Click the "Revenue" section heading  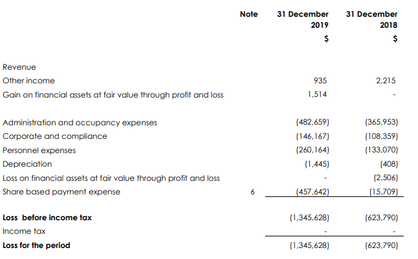[x=19, y=67]
